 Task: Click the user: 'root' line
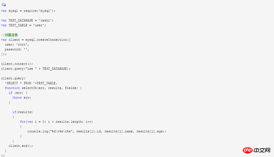pyautogui.click(x=17, y=44)
